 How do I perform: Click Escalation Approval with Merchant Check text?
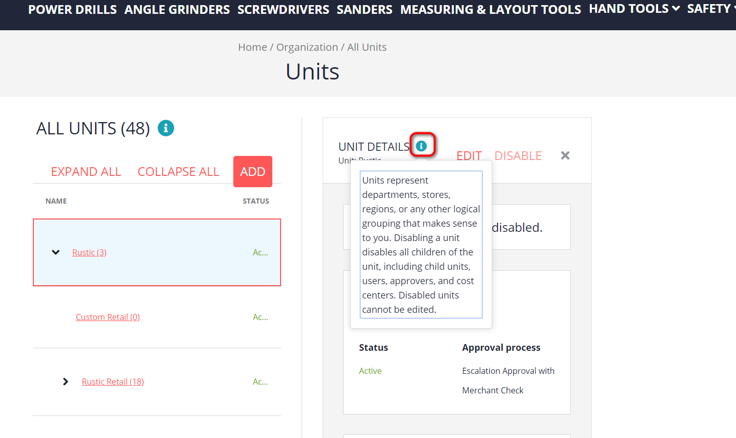click(508, 381)
